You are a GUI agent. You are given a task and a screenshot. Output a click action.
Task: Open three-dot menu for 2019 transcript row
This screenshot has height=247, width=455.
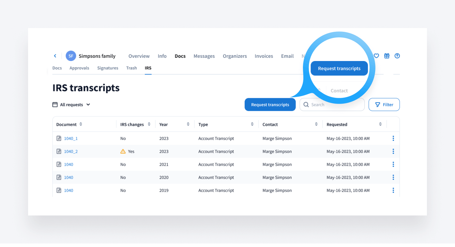click(x=393, y=190)
